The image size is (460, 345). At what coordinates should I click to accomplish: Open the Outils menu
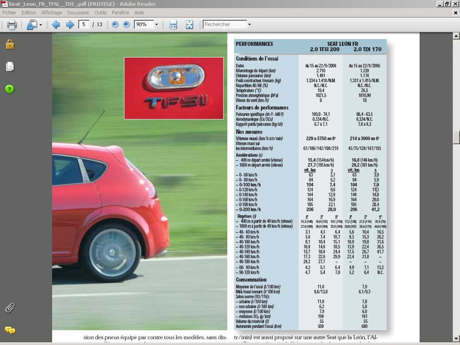tap(101, 13)
